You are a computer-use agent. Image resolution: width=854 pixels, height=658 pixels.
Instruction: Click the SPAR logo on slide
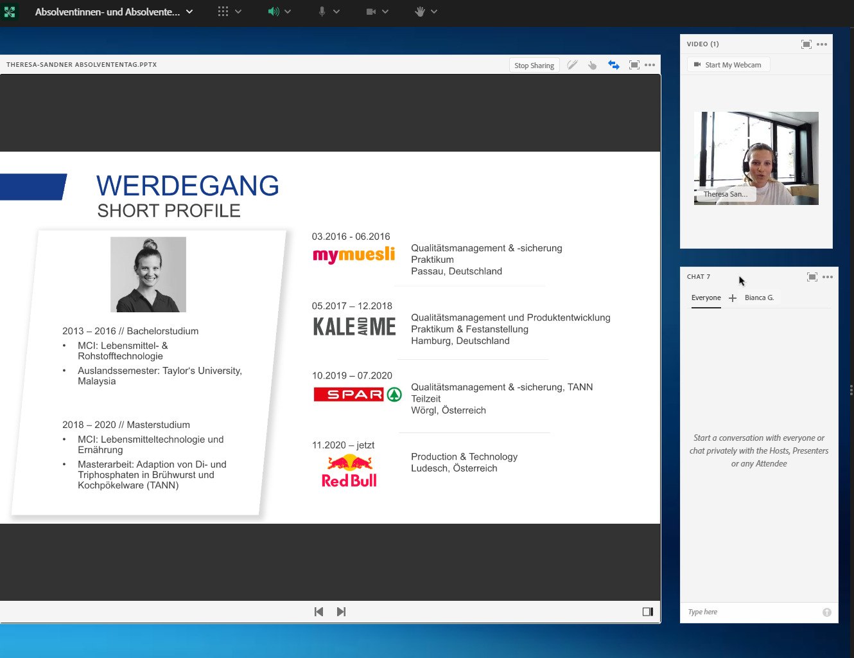pos(358,394)
